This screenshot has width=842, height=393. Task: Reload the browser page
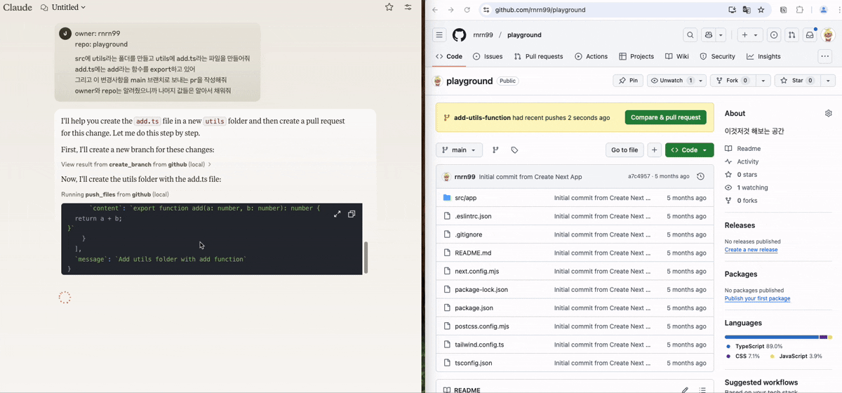tap(467, 10)
